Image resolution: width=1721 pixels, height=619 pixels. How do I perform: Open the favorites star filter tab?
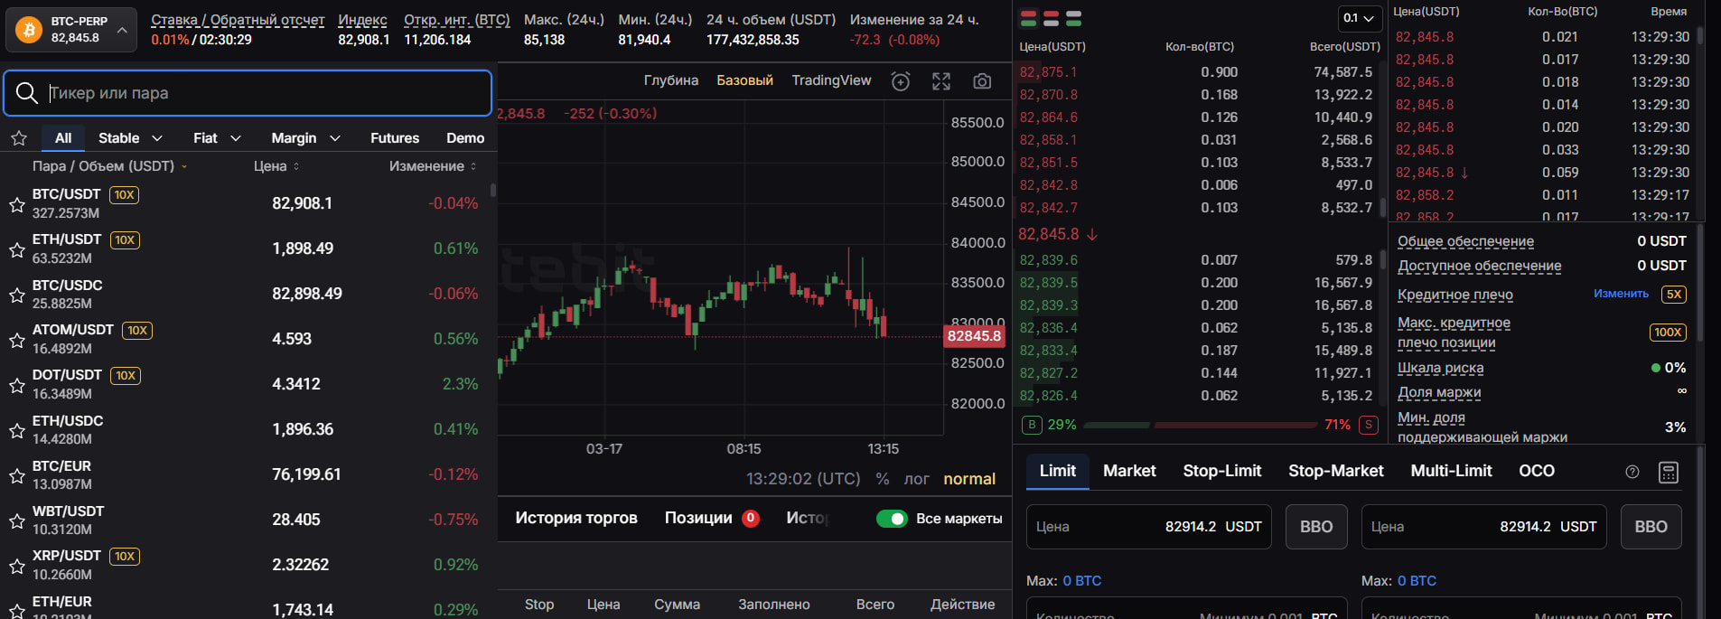[x=19, y=138]
